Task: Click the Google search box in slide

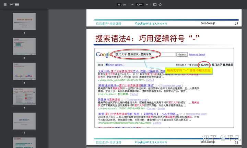Action: tap(145, 54)
